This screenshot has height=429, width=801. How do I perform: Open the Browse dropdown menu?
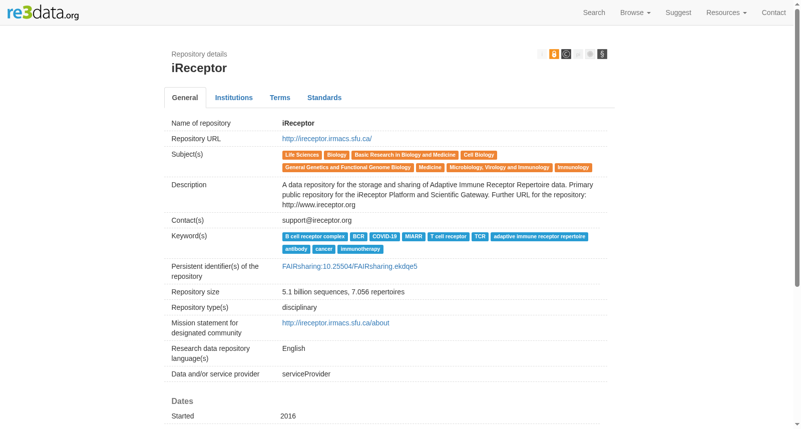click(635, 13)
